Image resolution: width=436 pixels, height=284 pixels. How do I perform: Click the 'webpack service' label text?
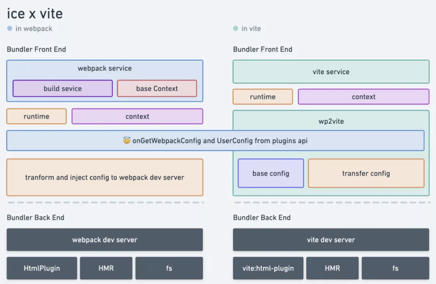tap(105, 68)
